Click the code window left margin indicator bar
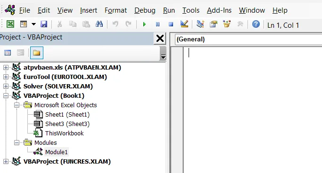 pyautogui.click(x=177, y=110)
